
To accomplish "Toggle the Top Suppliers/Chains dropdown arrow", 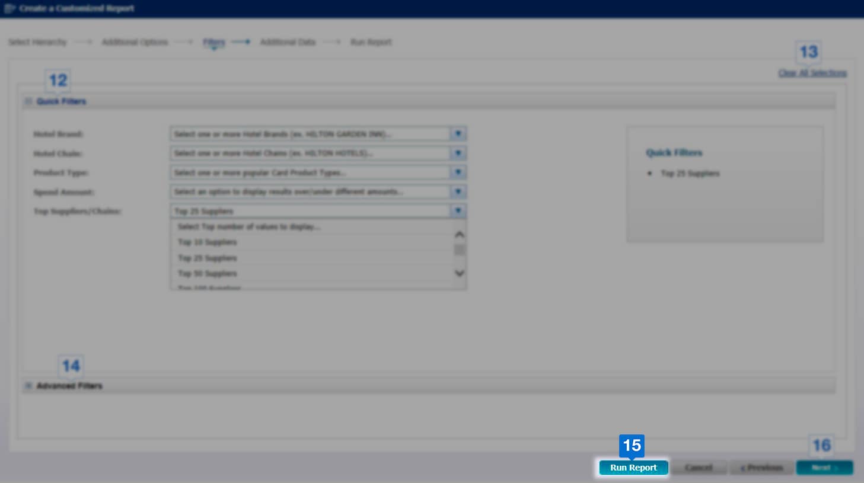I will click(458, 211).
